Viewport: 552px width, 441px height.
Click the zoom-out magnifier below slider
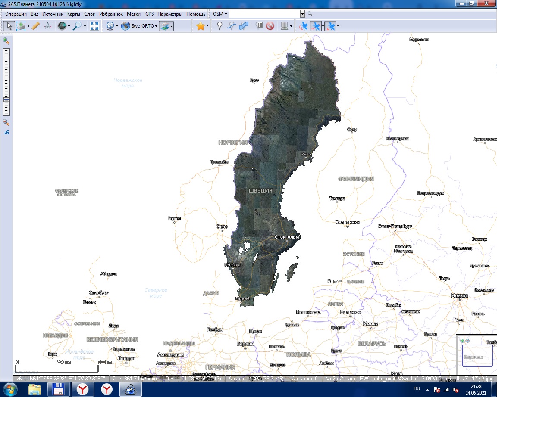point(6,123)
